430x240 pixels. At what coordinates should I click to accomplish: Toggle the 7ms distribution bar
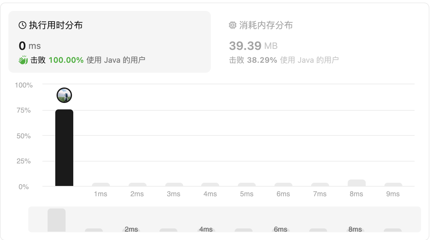320,184
